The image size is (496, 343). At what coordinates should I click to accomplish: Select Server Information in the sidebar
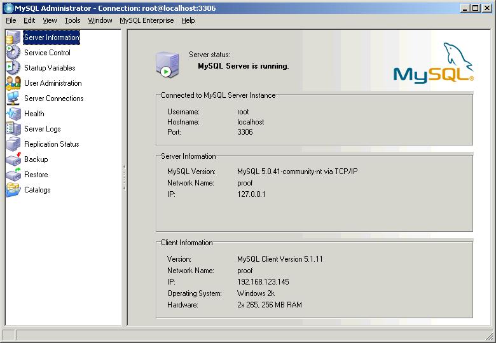click(52, 37)
